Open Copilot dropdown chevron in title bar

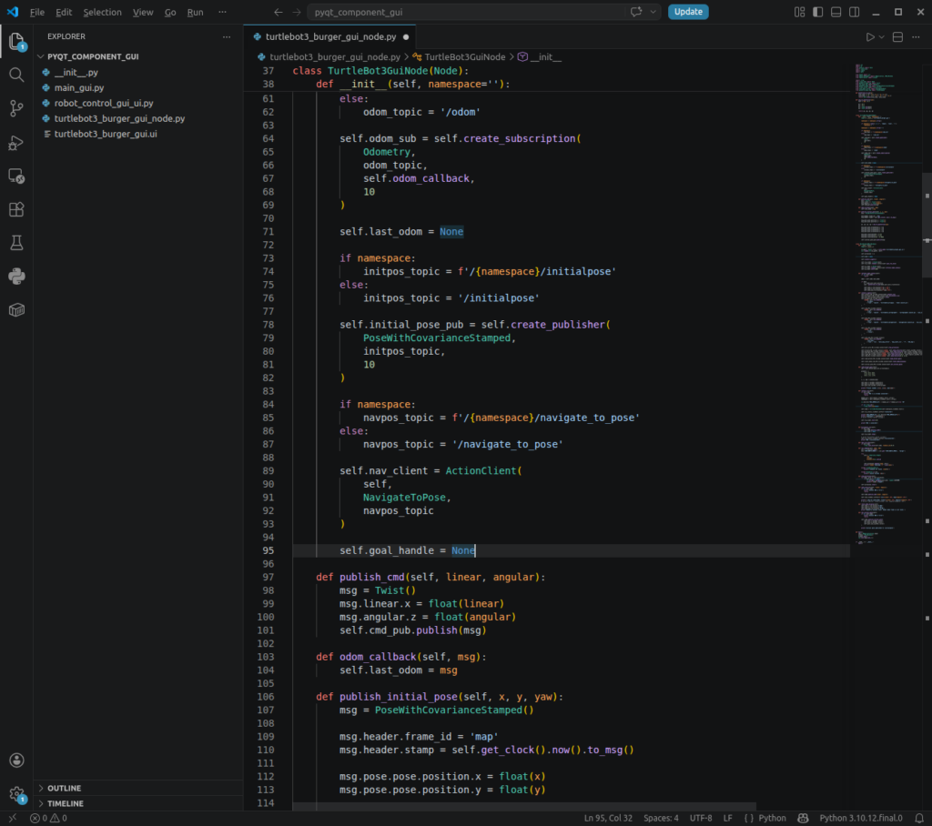point(653,12)
